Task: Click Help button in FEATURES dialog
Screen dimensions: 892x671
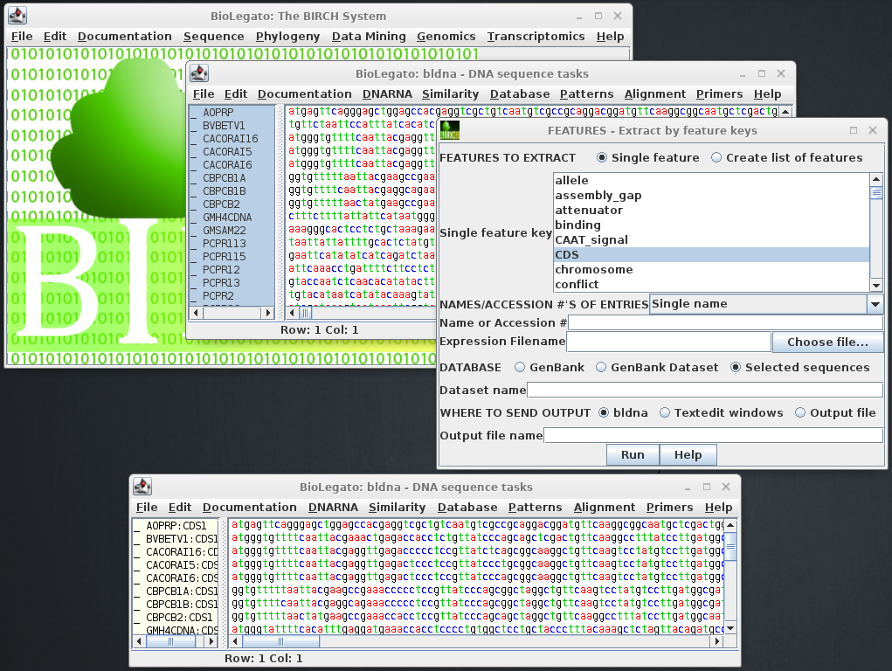Action: click(x=688, y=454)
